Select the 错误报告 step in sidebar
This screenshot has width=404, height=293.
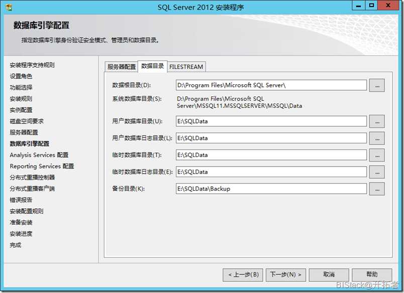(21, 200)
